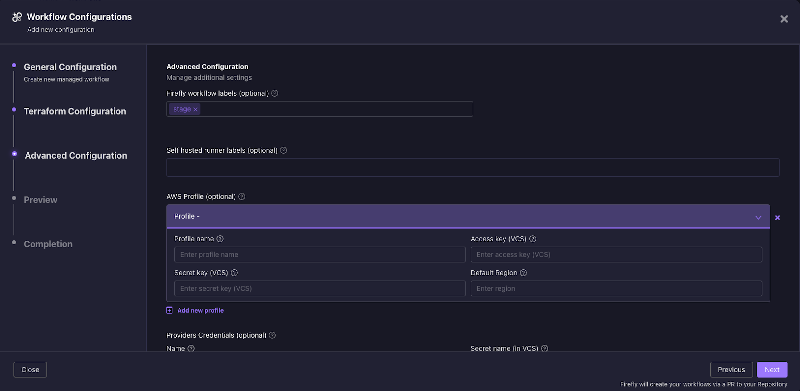This screenshot has width=800, height=391.
Task: Open help for AWS Profile
Action: tap(242, 197)
